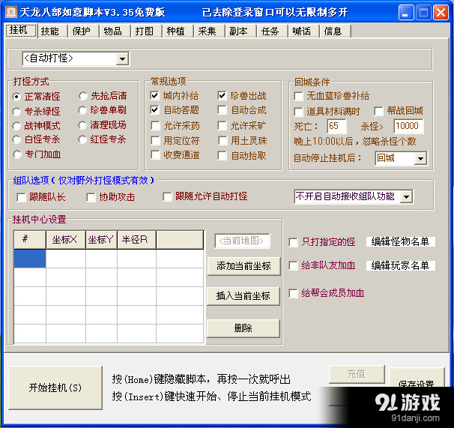Check the 自动拾取 checkbox
454x428 pixels.
(223, 156)
